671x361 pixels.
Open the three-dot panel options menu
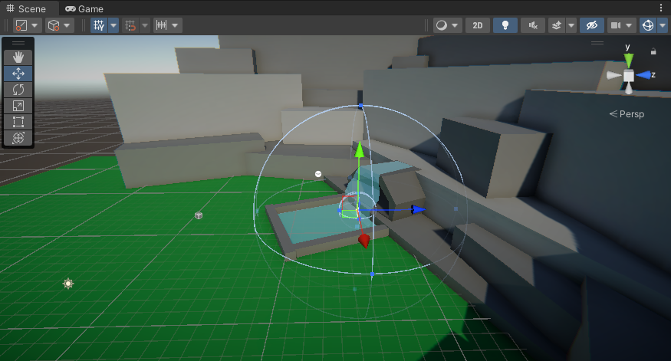(661, 8)
